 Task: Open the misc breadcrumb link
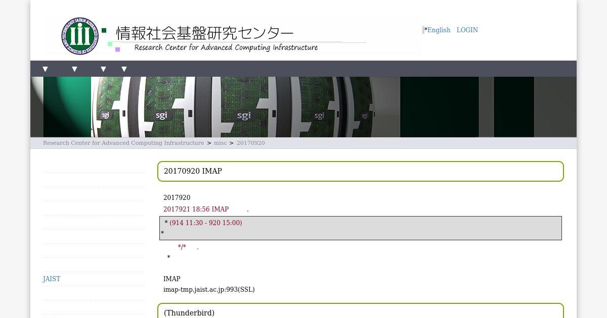pos(221,143)
